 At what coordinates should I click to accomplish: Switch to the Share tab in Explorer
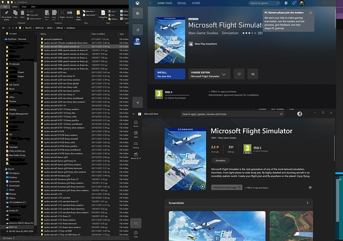click(x=24, y=7)
